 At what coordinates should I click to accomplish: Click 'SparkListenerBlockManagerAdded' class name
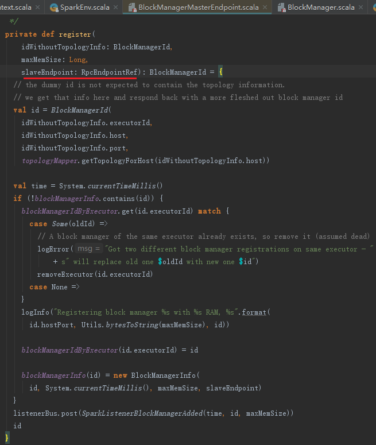click(x=142, y=413)
